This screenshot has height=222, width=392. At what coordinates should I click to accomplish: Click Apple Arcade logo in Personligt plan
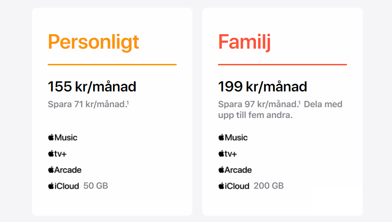pyautogui.click(x=64, y=170)
